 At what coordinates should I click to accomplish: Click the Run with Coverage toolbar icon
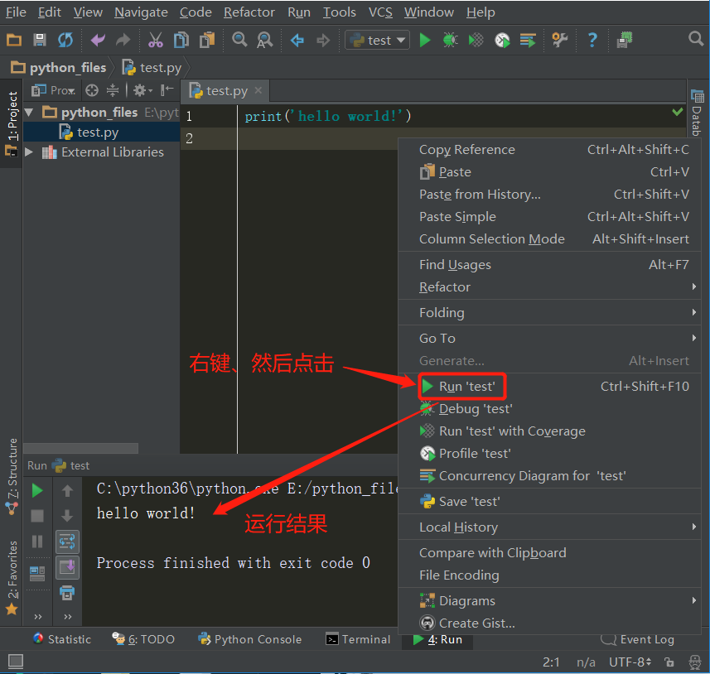tap(476, 40)
